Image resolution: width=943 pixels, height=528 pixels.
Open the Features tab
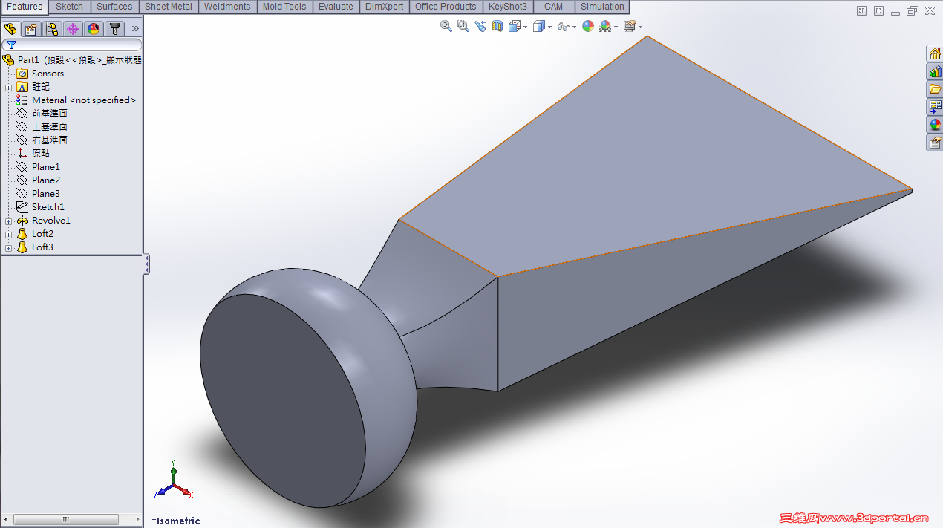click(x=25, y=7)
